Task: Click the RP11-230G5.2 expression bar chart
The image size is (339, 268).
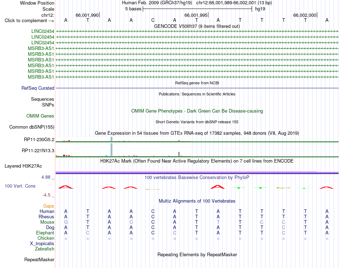Action: (x=123, y=139)
